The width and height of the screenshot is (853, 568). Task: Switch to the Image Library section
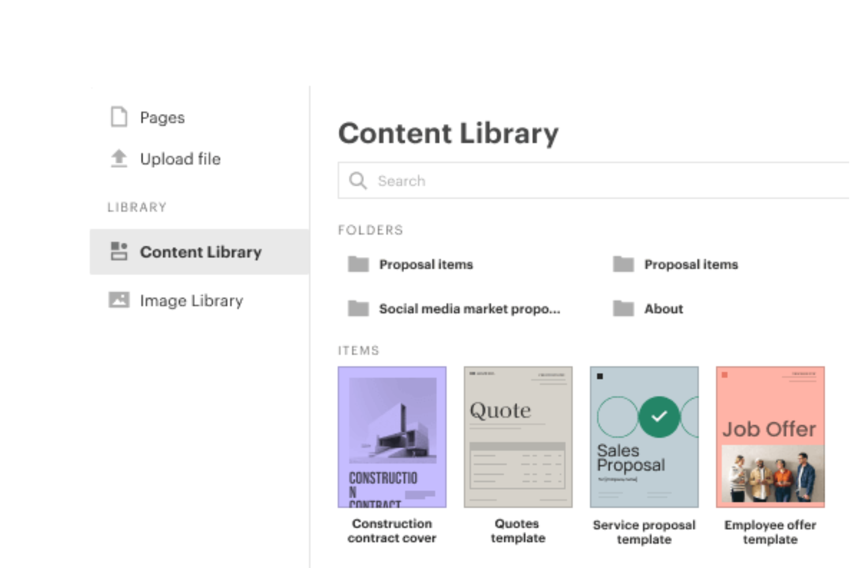coord(190,300)
